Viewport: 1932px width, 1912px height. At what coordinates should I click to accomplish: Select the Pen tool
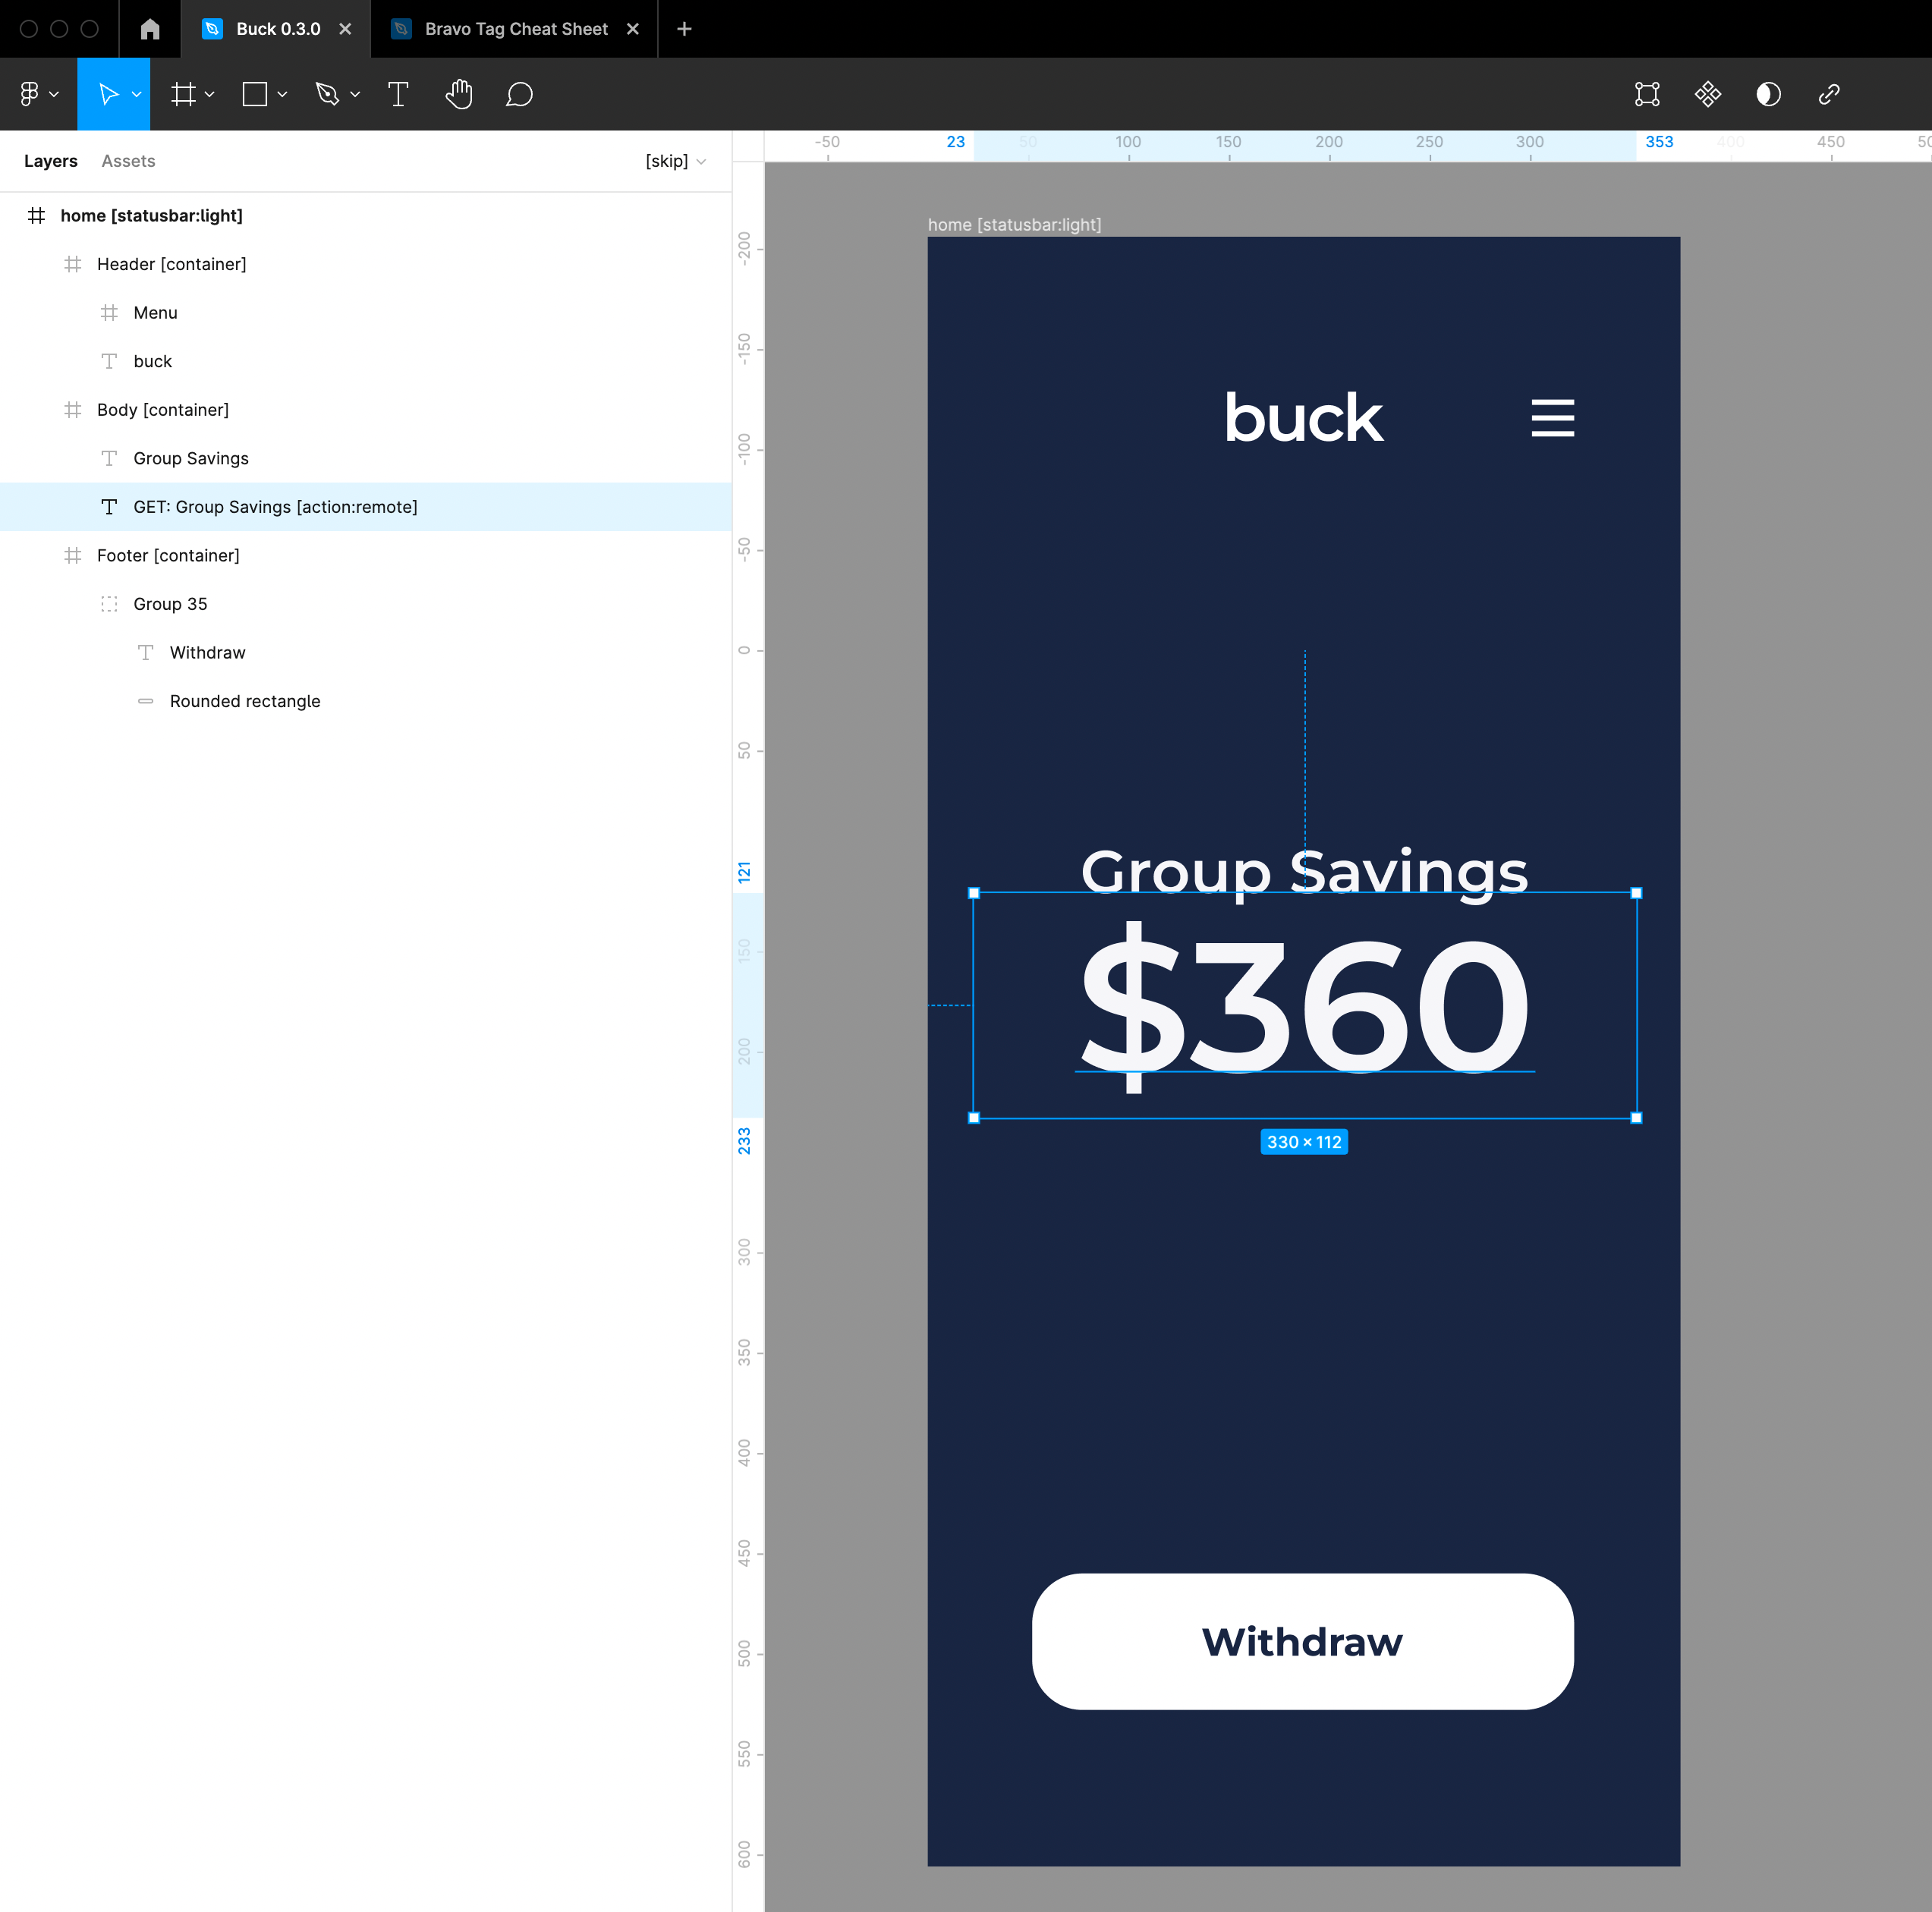pos(327,94)
